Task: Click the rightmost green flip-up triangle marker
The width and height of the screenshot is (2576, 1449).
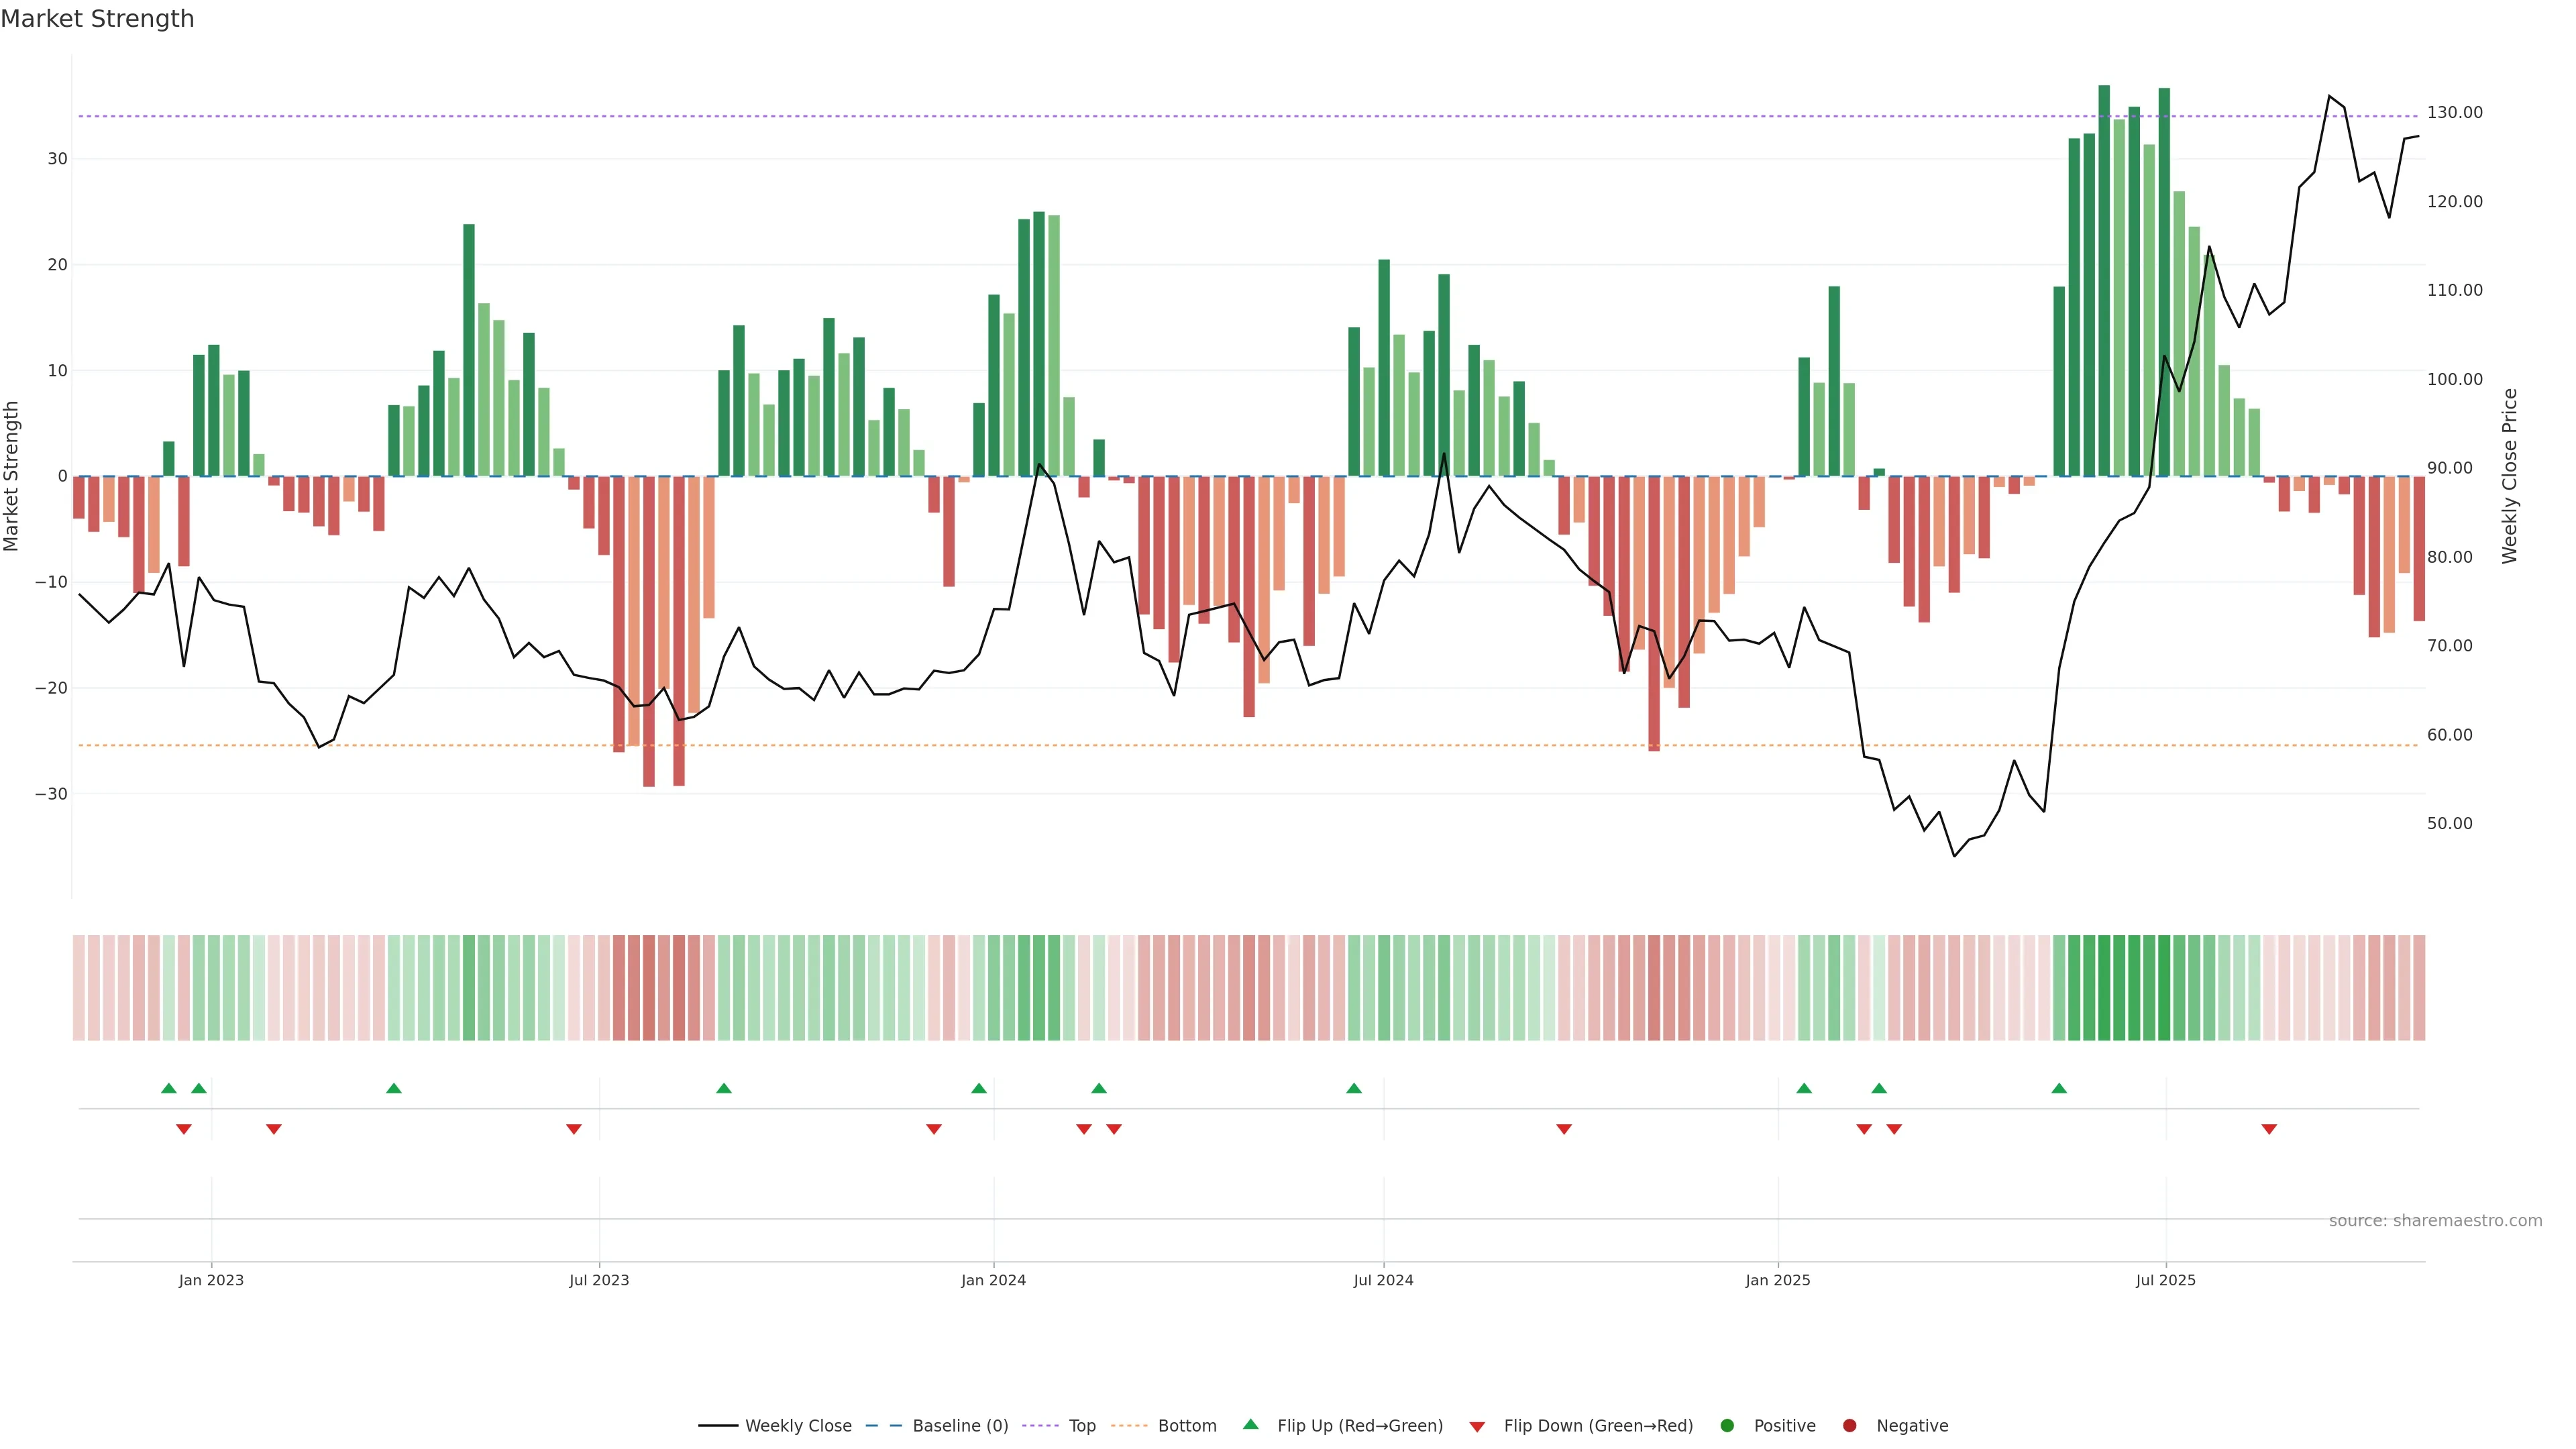Action: click(2059, 1088)
